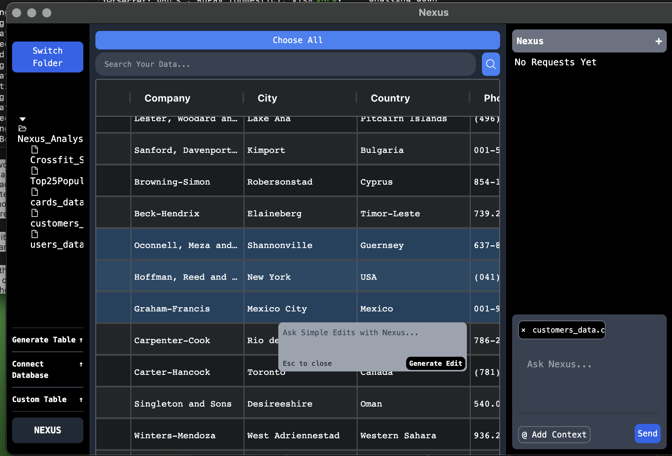Click the Company column header
Viewport: 672px width, 456px height.
pos(167,98)
